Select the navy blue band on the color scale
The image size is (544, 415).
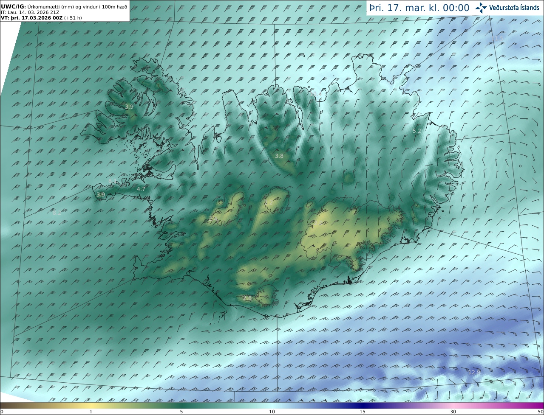363,405
